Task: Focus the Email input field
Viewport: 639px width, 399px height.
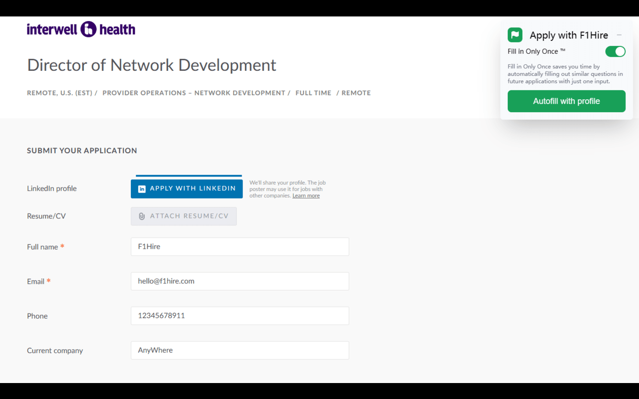Action: point(240,281)
